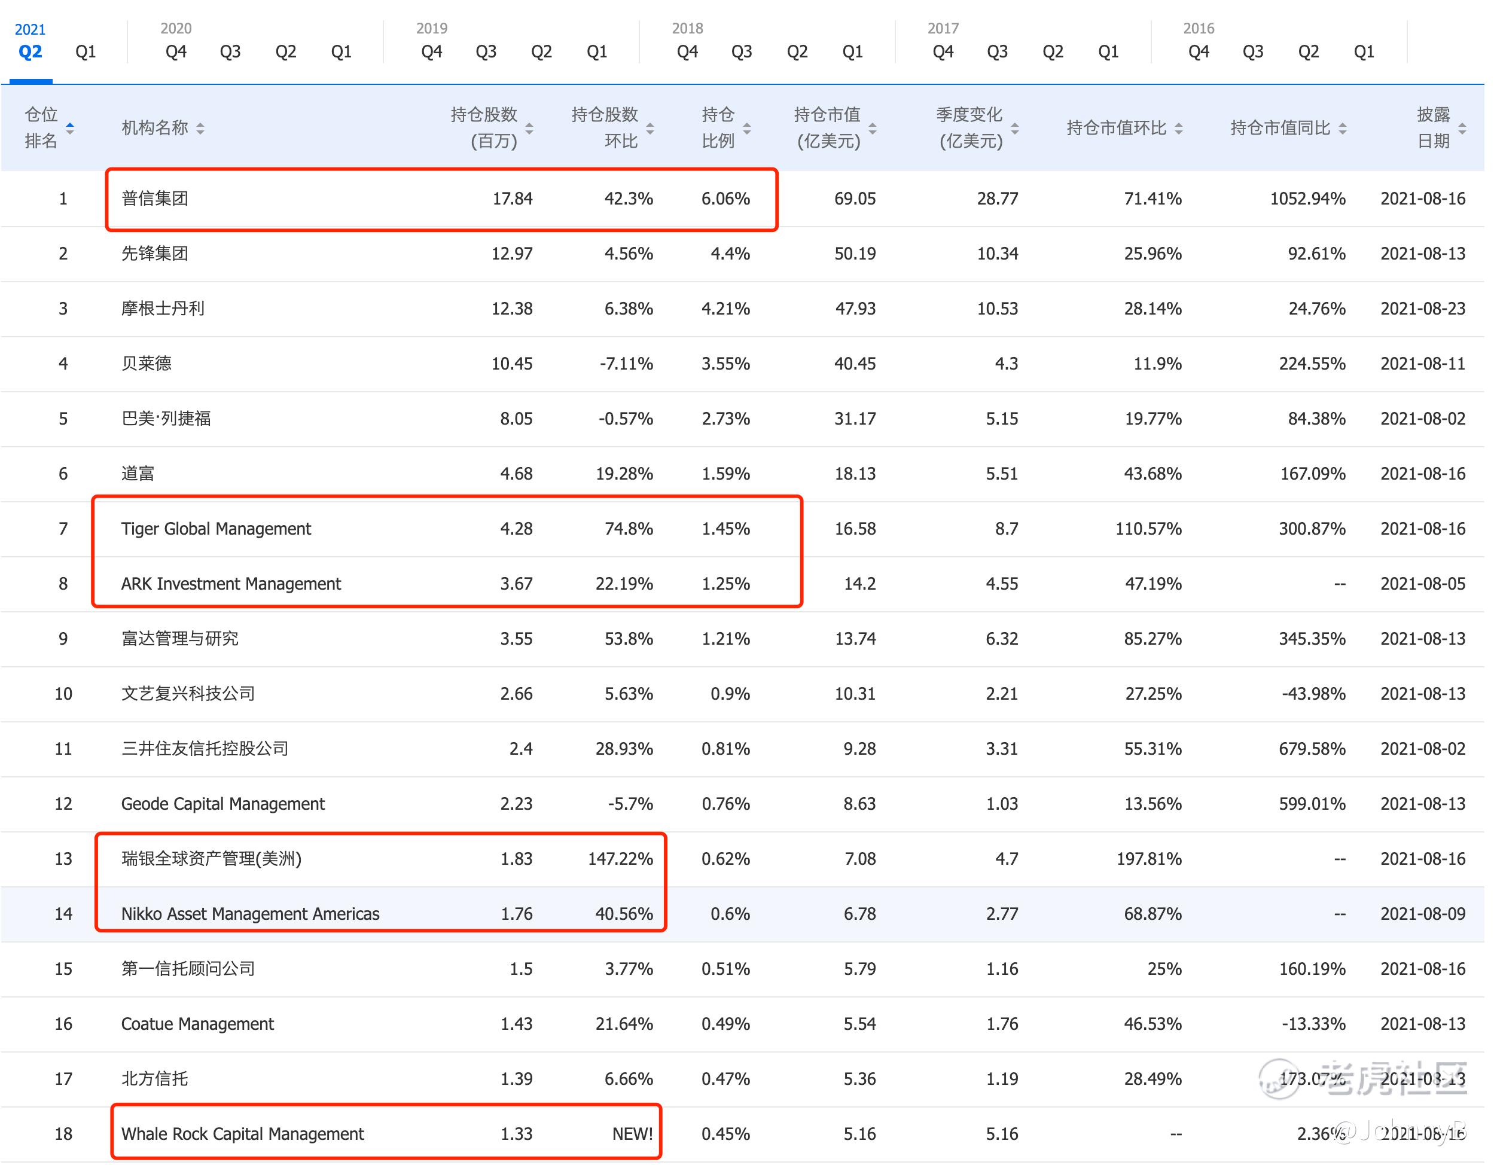This screenshot has height=1165, width=1497.
Task: Click 147.22% share change in 瑞银 row
Action: coord(621,859)
